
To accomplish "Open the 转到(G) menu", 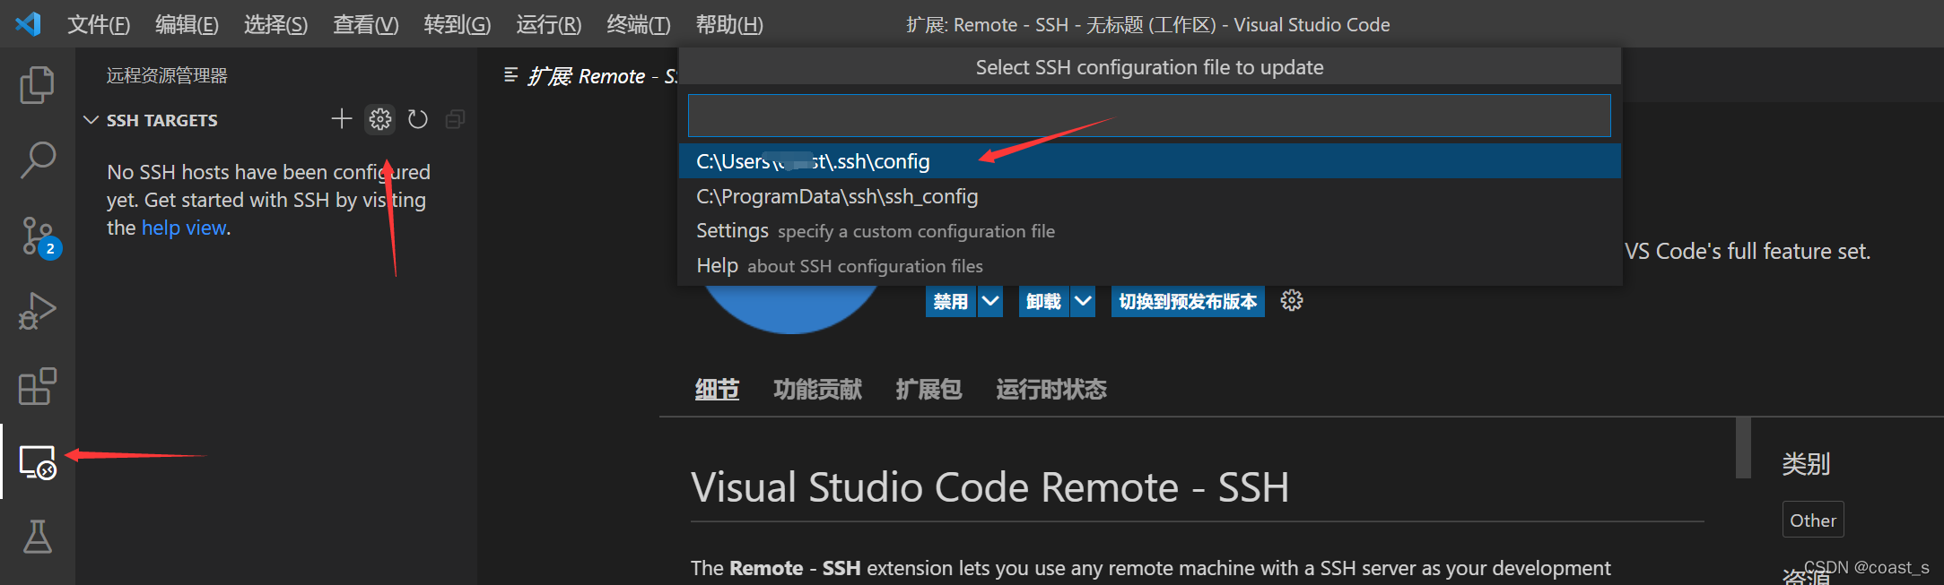I will coord(457,25).
